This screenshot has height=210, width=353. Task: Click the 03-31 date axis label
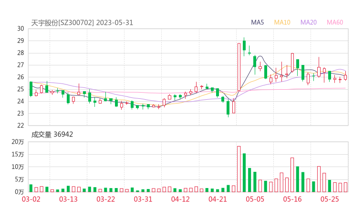pyautogui.click(x=143, y=199)
